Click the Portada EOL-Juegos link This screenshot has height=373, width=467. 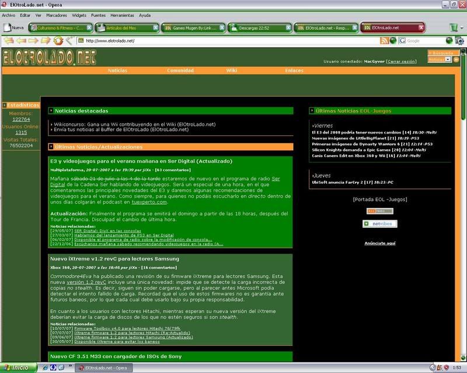pos(380,199)
